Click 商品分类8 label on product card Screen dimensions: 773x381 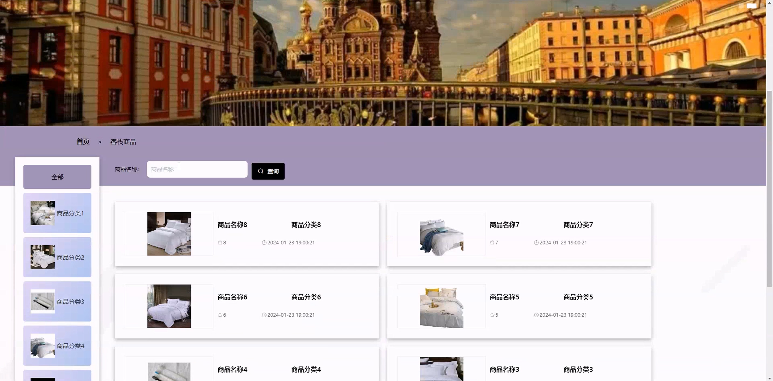[x=306, y=225]
